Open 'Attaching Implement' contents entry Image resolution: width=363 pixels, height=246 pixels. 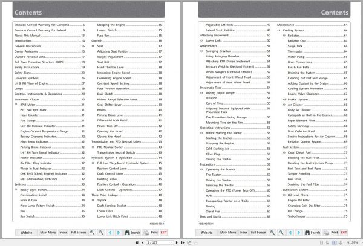click(x=235, y=36)
